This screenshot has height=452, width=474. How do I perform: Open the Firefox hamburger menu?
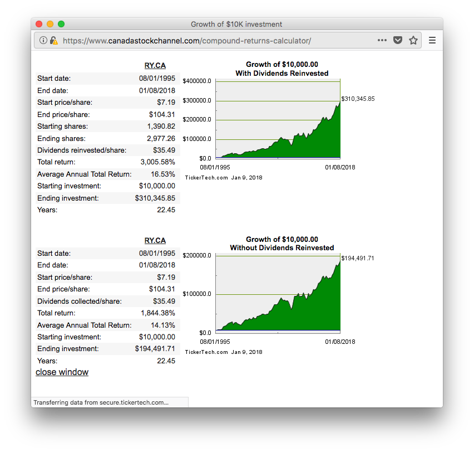(x=432, y=40)
